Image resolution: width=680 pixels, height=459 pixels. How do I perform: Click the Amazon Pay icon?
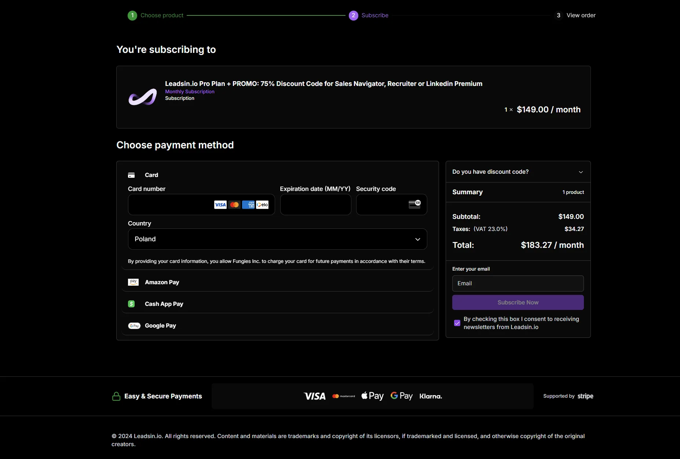[x=133, y=282]
